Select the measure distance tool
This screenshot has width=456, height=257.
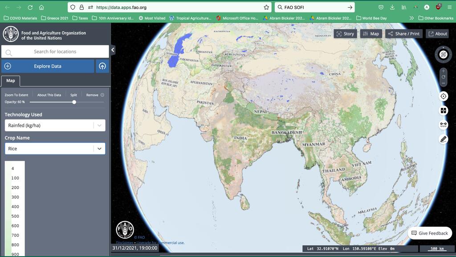(x=443, y=125)
